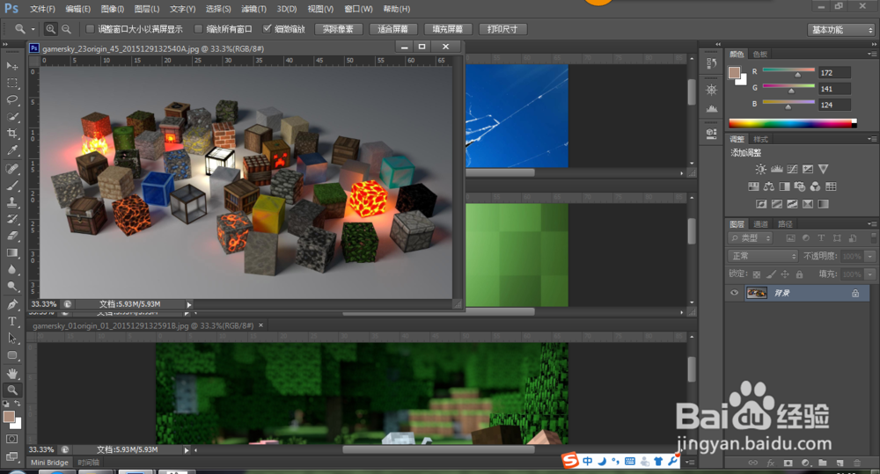The height and width of the screenshot is (474, 880).
Task: Open the 文件(F) menu
Action: click(x=42, y=9)
